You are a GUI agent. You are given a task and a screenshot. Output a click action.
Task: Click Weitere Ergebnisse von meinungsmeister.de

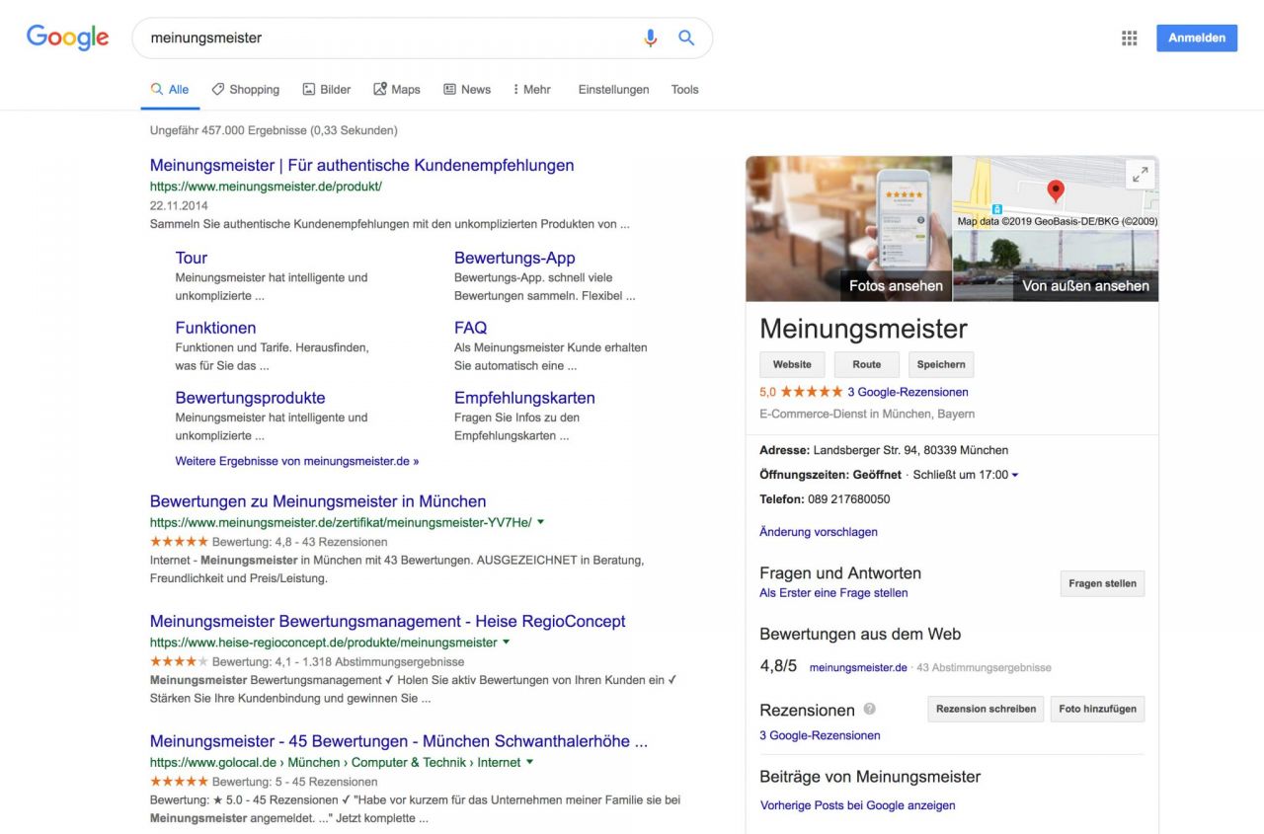click(x=297, y=461)
